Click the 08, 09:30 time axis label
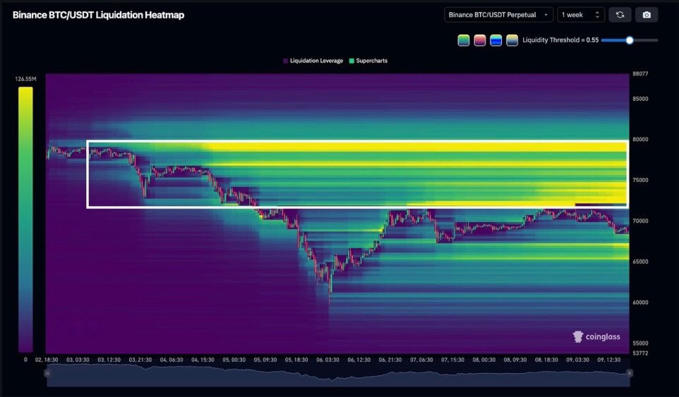The image size is (679, 397). [x=515, y=360]
